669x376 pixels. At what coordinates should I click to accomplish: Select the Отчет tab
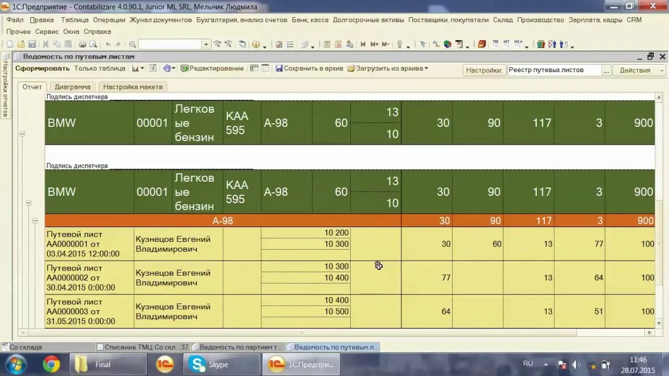coord(32,87)
